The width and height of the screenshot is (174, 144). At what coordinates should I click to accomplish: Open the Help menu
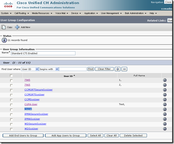coord(153,13)
